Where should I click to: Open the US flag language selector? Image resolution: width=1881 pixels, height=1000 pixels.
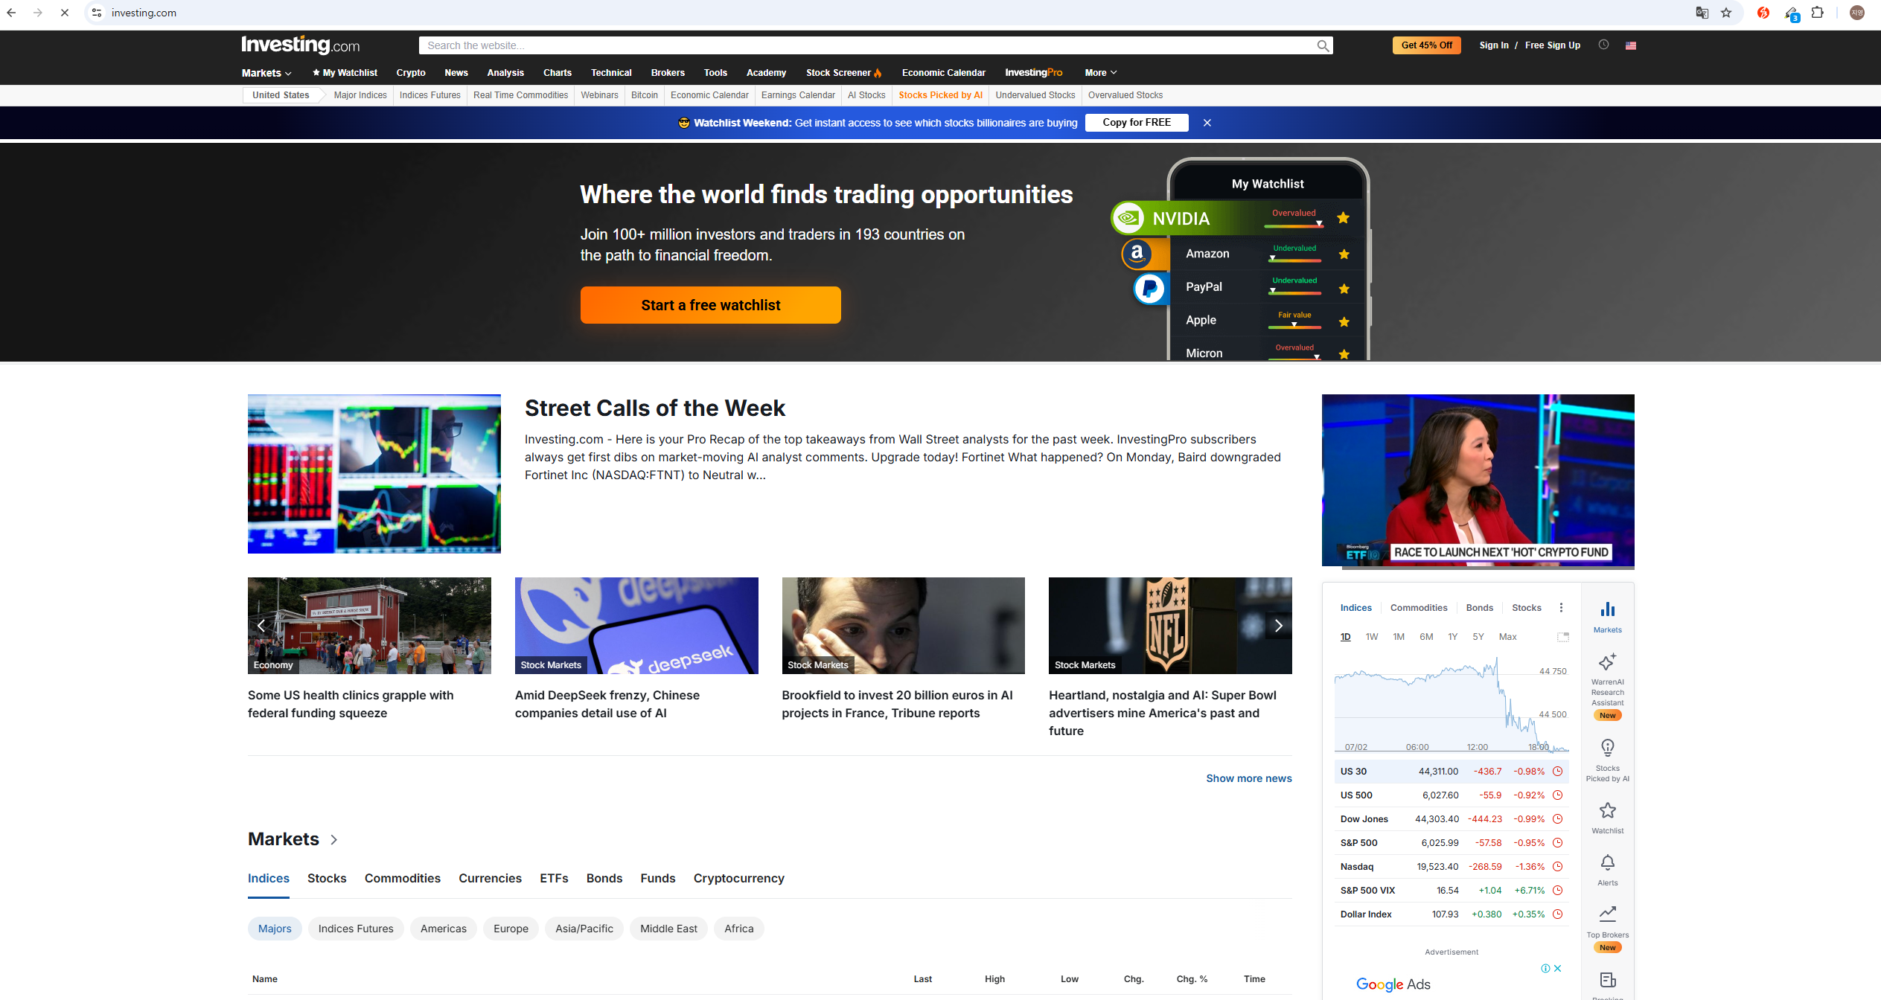(x=1631, y=45)
